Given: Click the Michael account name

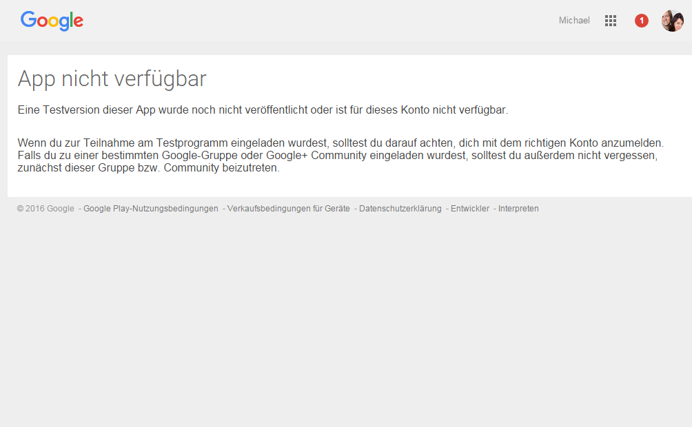Looking at the screenshot, I should 574,20.
